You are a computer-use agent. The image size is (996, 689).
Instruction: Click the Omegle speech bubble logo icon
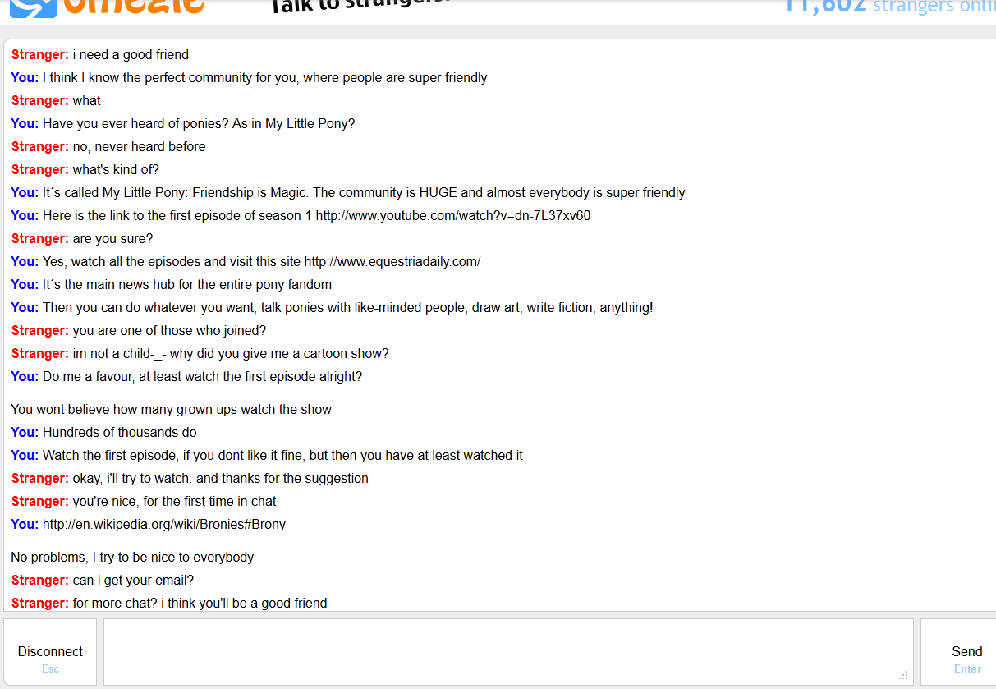[32, 7]
